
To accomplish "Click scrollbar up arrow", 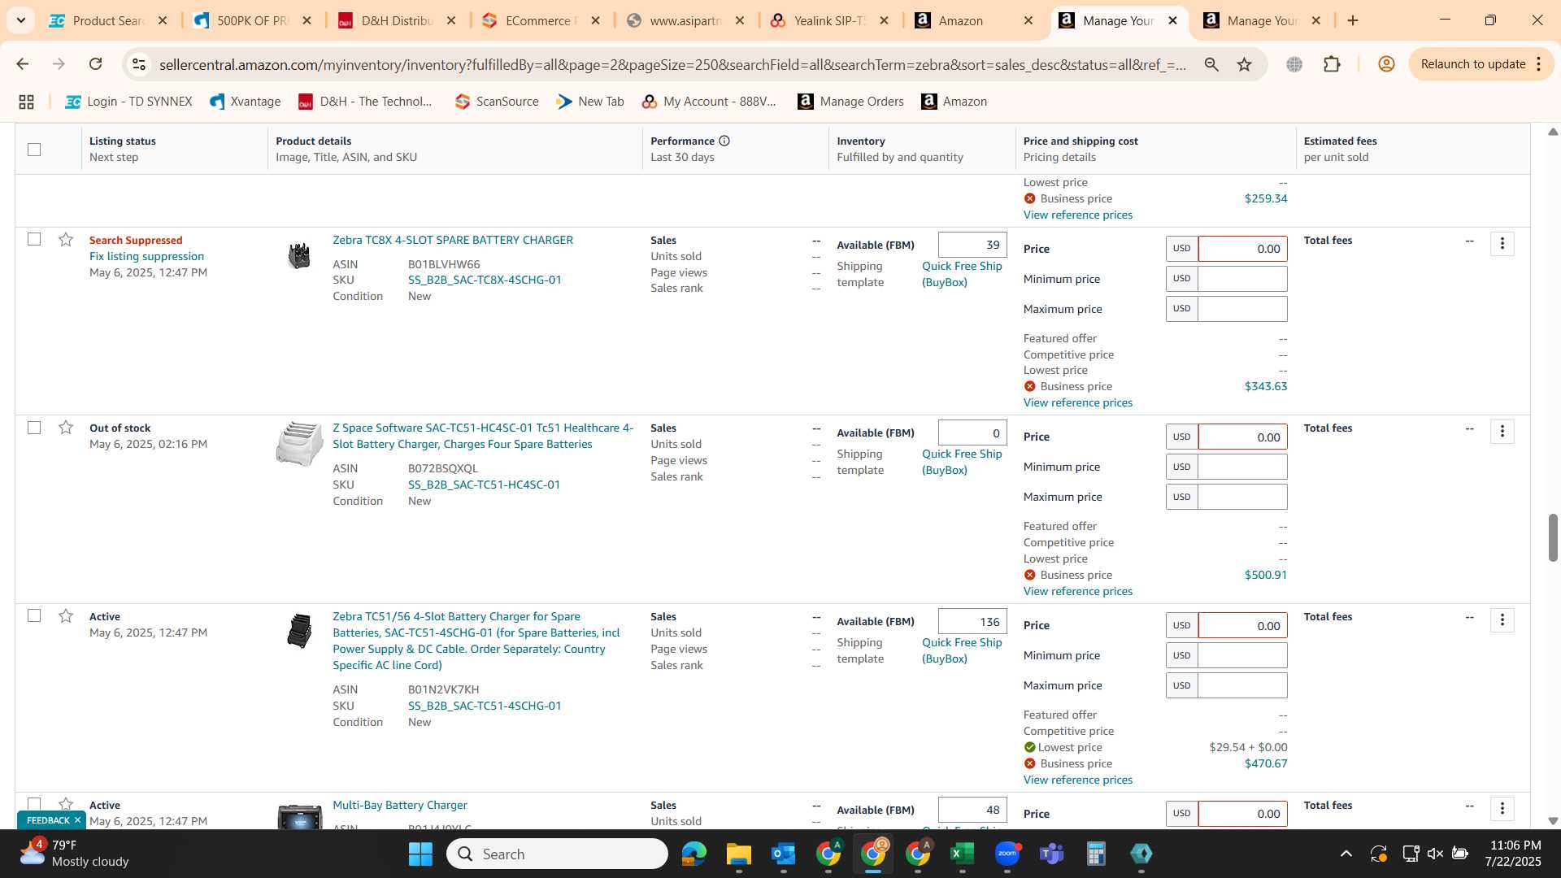I will point(1553,131).
